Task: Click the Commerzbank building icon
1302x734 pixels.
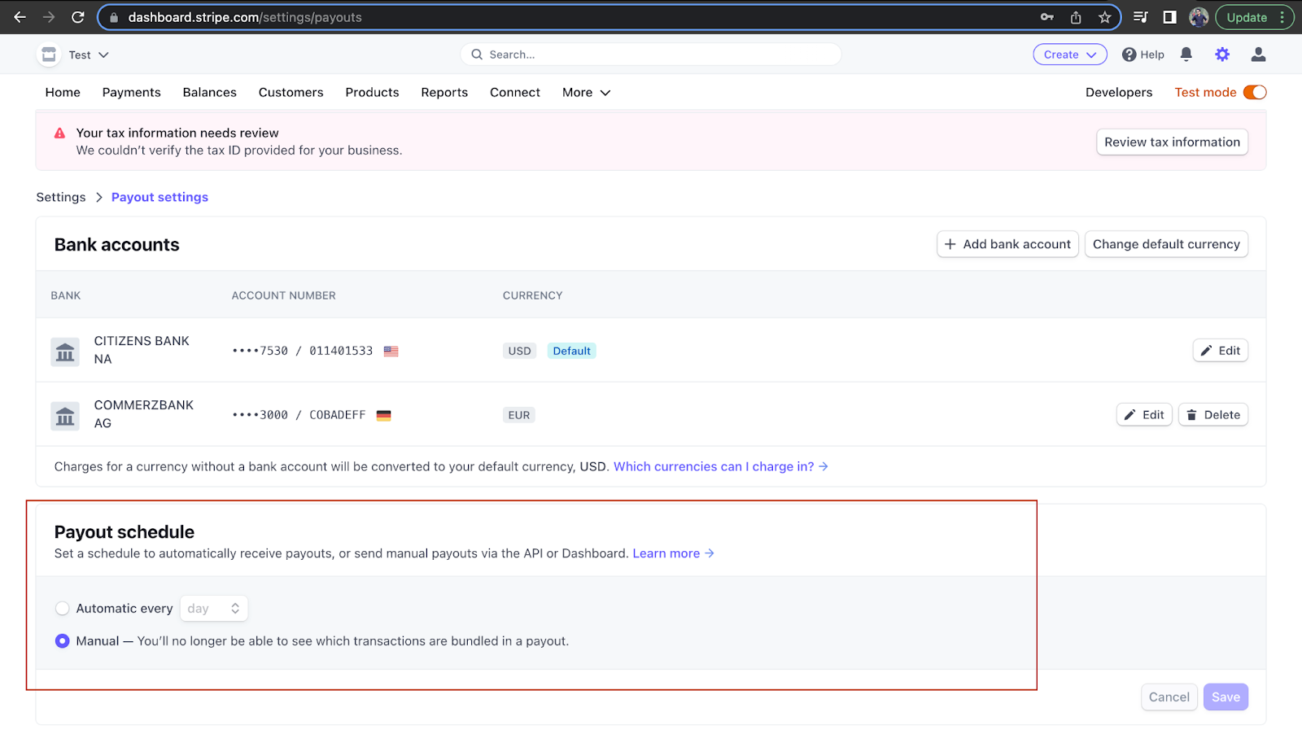Action: [x=65, y=416]
